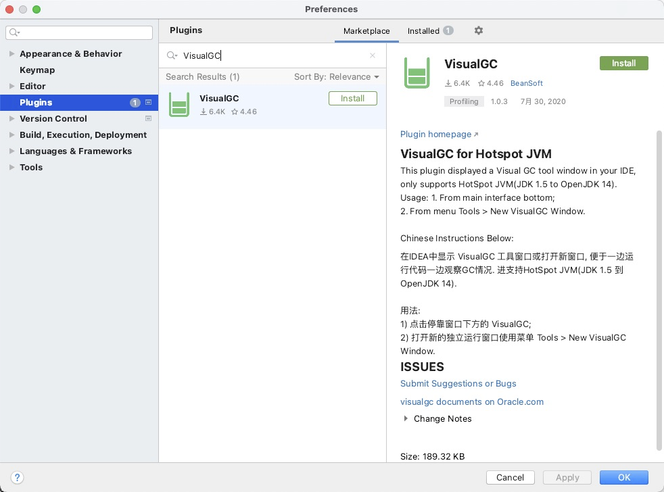
Task: Click the star rating in details panel
Action: 491,83
